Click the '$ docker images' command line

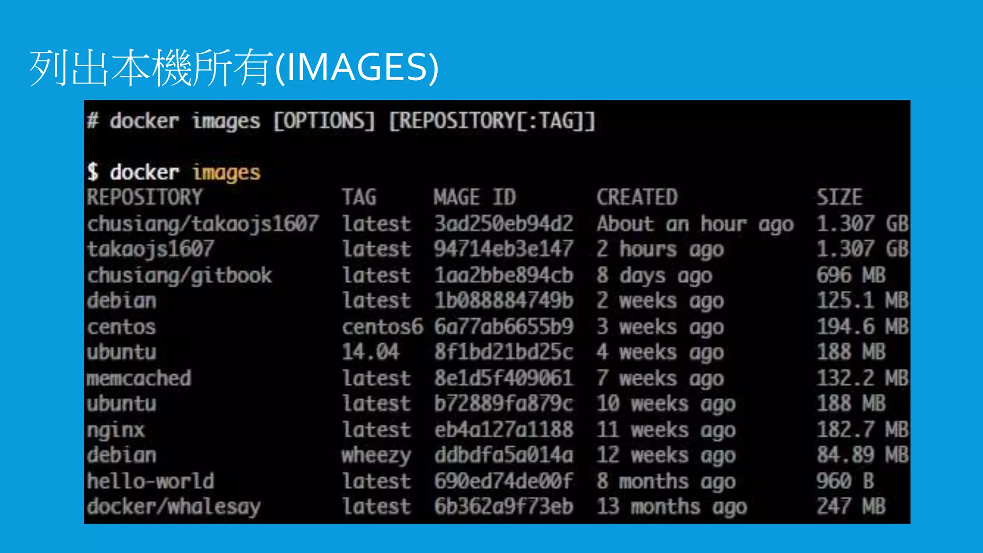click(174, 172)
